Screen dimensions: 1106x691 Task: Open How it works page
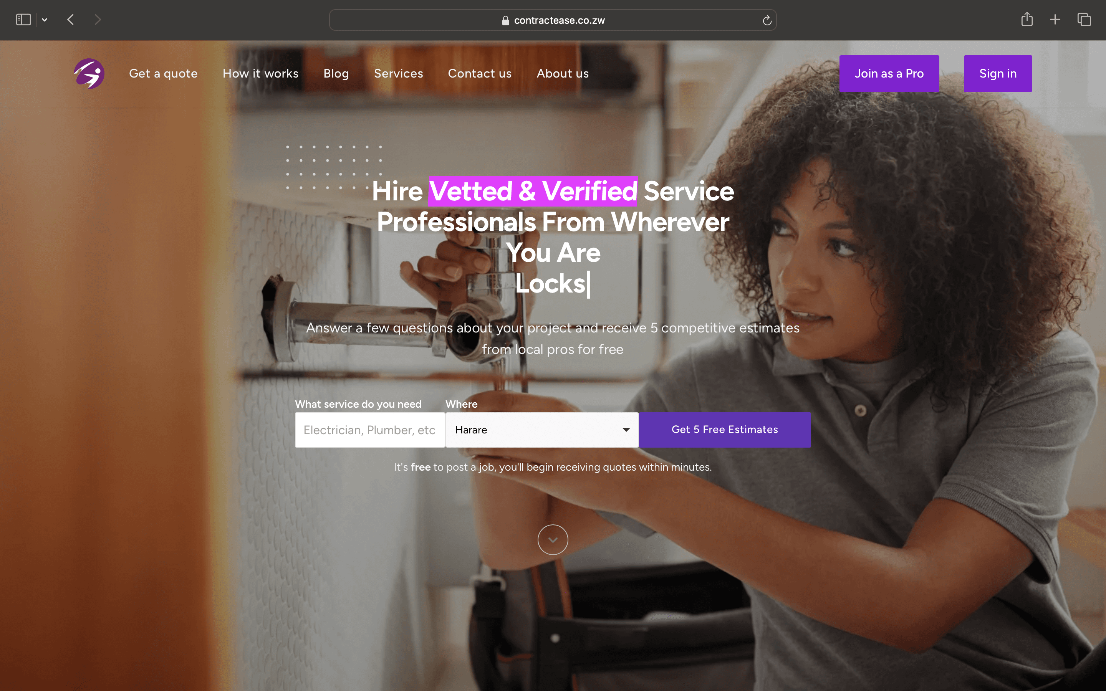click(x=260, y=74)
